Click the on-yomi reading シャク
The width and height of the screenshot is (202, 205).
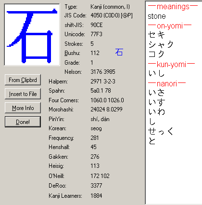(x=161, y=44)
